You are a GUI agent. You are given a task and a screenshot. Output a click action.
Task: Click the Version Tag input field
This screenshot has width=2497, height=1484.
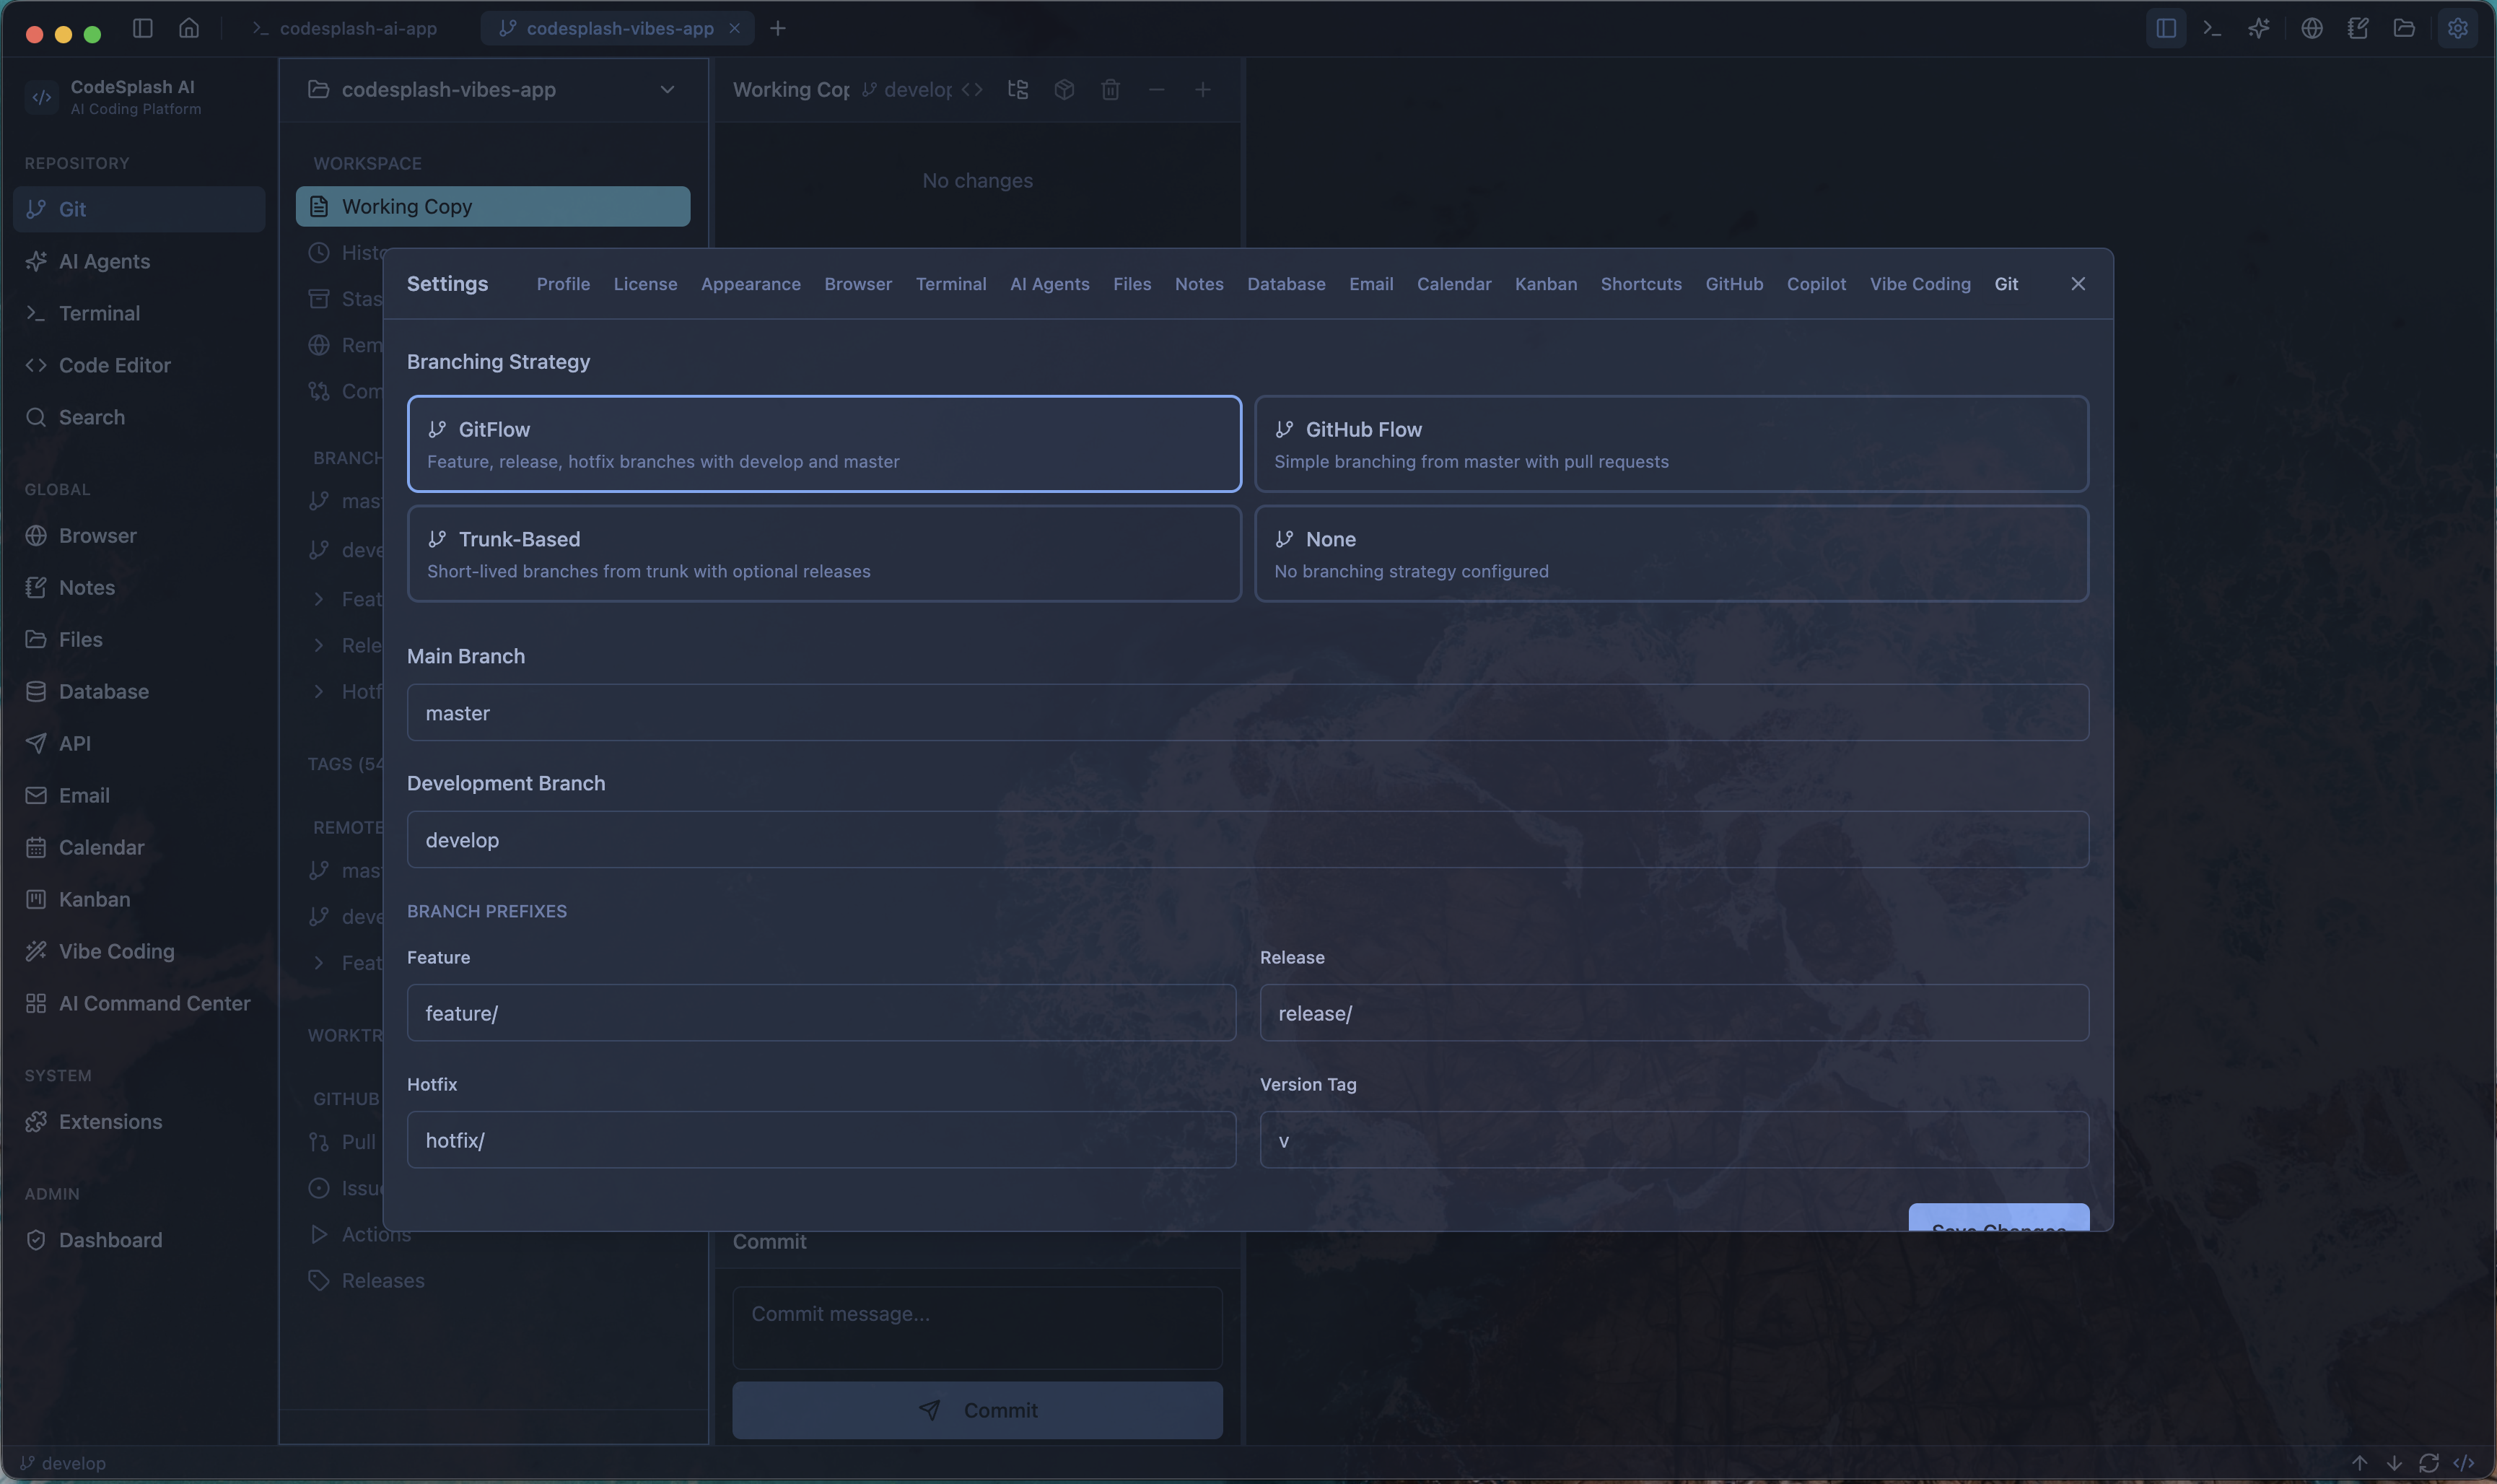[1674, 1140]
